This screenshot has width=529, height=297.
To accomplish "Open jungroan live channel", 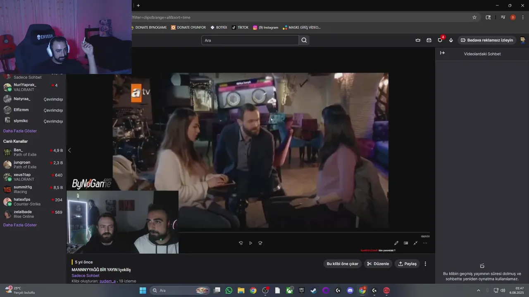I will click(x=33, y=165).
